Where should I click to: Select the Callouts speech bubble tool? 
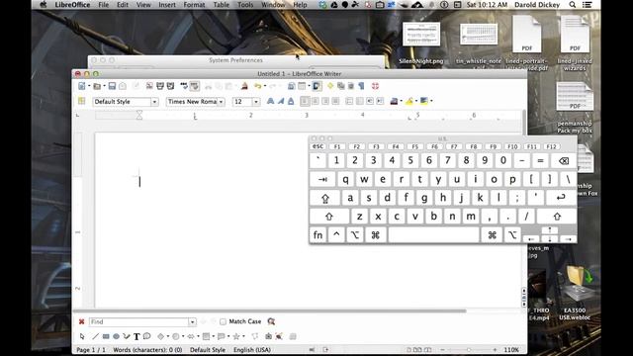[x=147, y=336]
